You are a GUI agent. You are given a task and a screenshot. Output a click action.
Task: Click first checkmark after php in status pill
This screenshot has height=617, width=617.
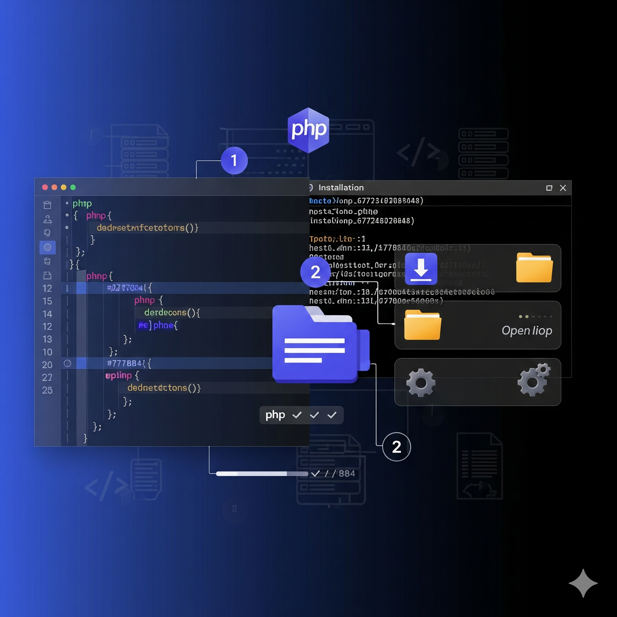tap(297, 415)
